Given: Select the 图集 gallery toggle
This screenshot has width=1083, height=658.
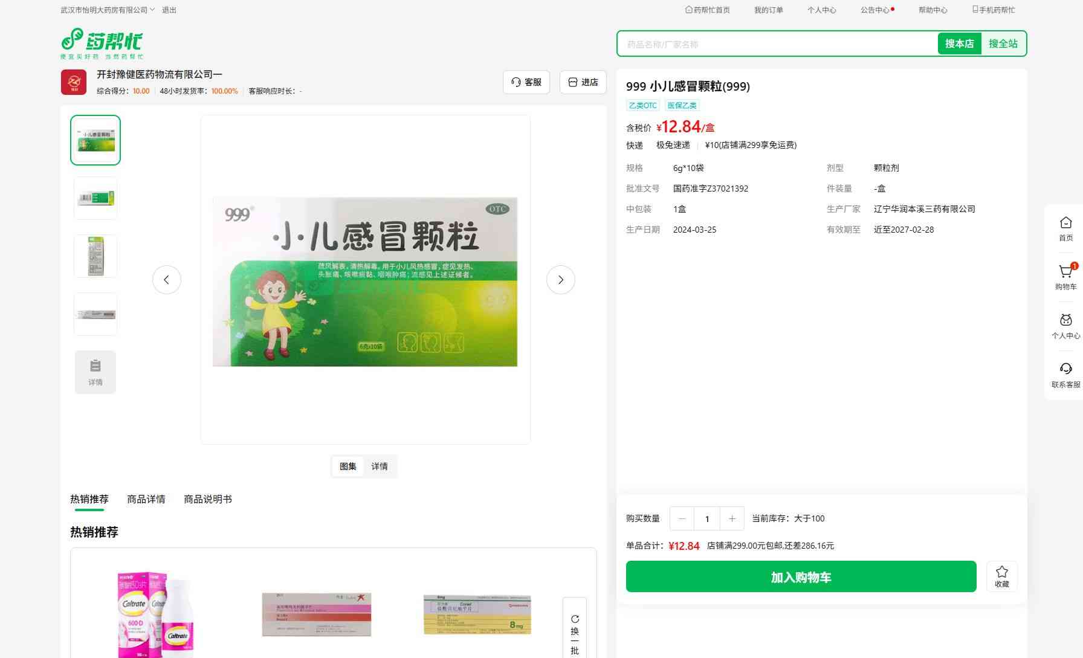Looking at the screenshot, I should (x=348, y=466).
